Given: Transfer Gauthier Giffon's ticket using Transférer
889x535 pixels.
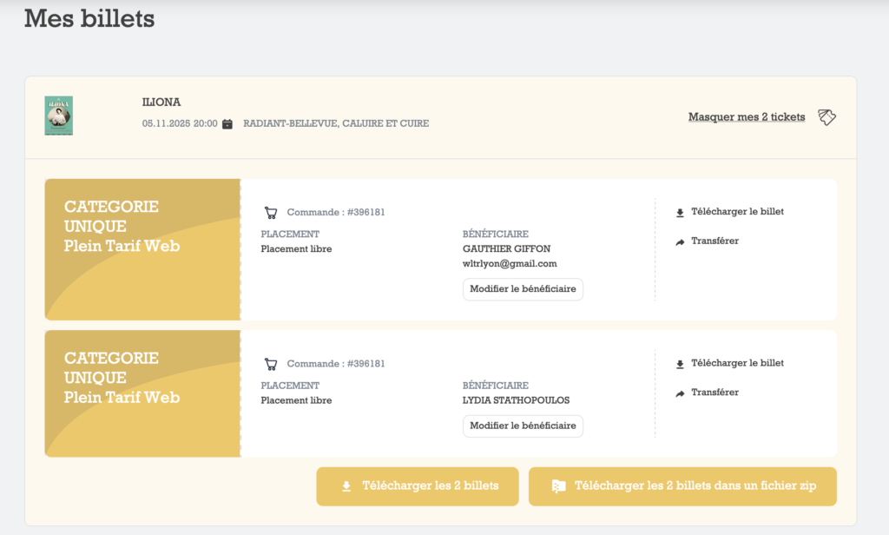Looking at the screenshot, I should 714,241.
